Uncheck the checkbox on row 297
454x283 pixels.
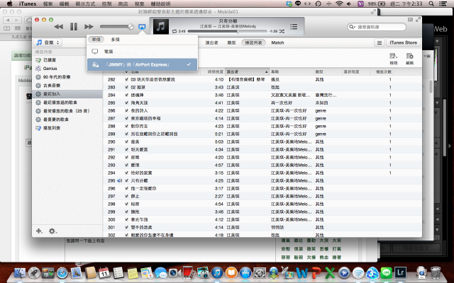tap(126, 197)
